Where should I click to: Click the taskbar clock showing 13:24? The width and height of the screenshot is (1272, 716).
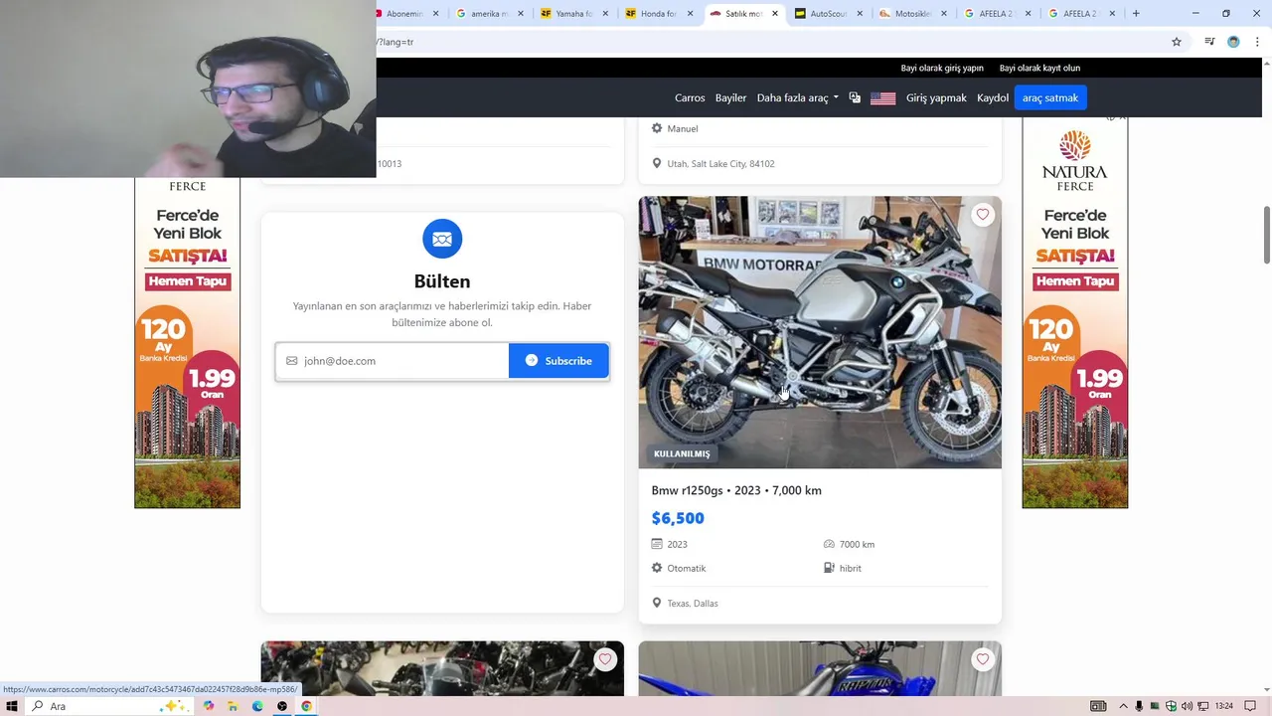click(1224, 706)
